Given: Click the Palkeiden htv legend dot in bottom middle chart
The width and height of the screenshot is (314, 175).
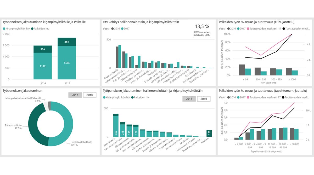Looking at the screenshot, I should point(132,98).
